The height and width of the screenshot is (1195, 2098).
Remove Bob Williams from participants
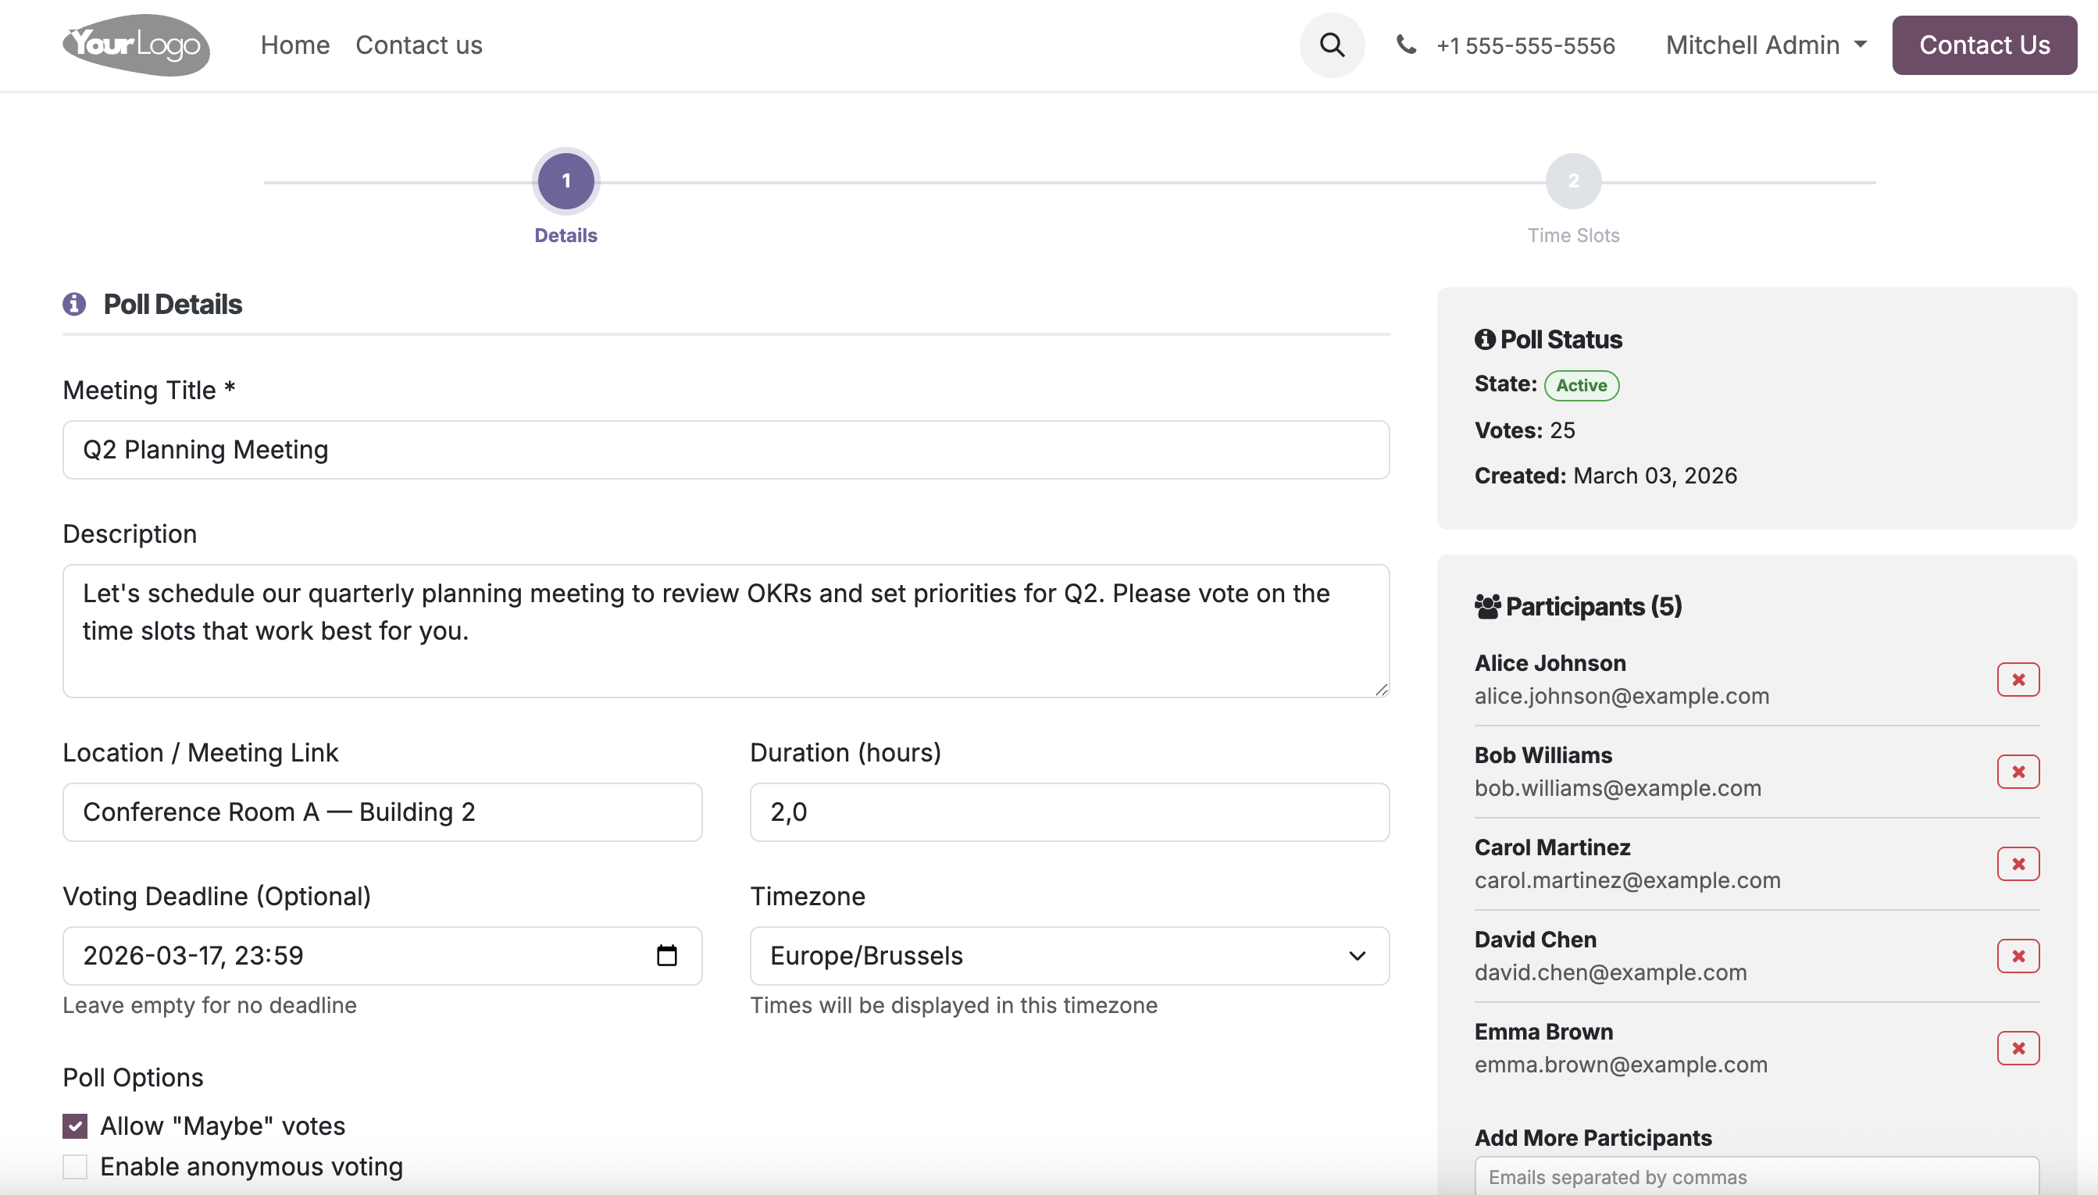(2018, 772)
